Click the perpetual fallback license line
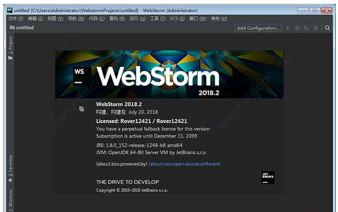338x212 pixels. (153, 129)
